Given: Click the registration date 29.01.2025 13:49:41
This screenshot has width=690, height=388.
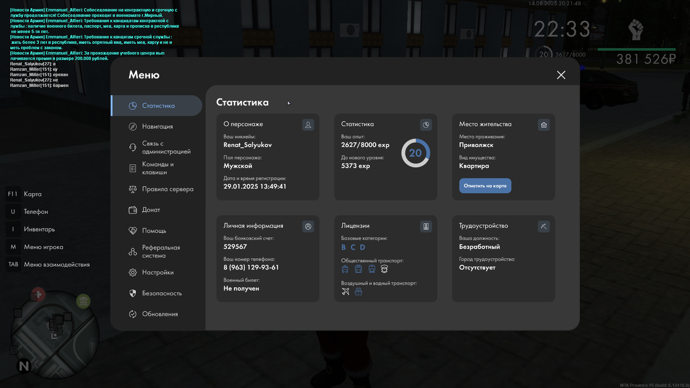Looking at the screenshot, I should click(x=255, y=186).
